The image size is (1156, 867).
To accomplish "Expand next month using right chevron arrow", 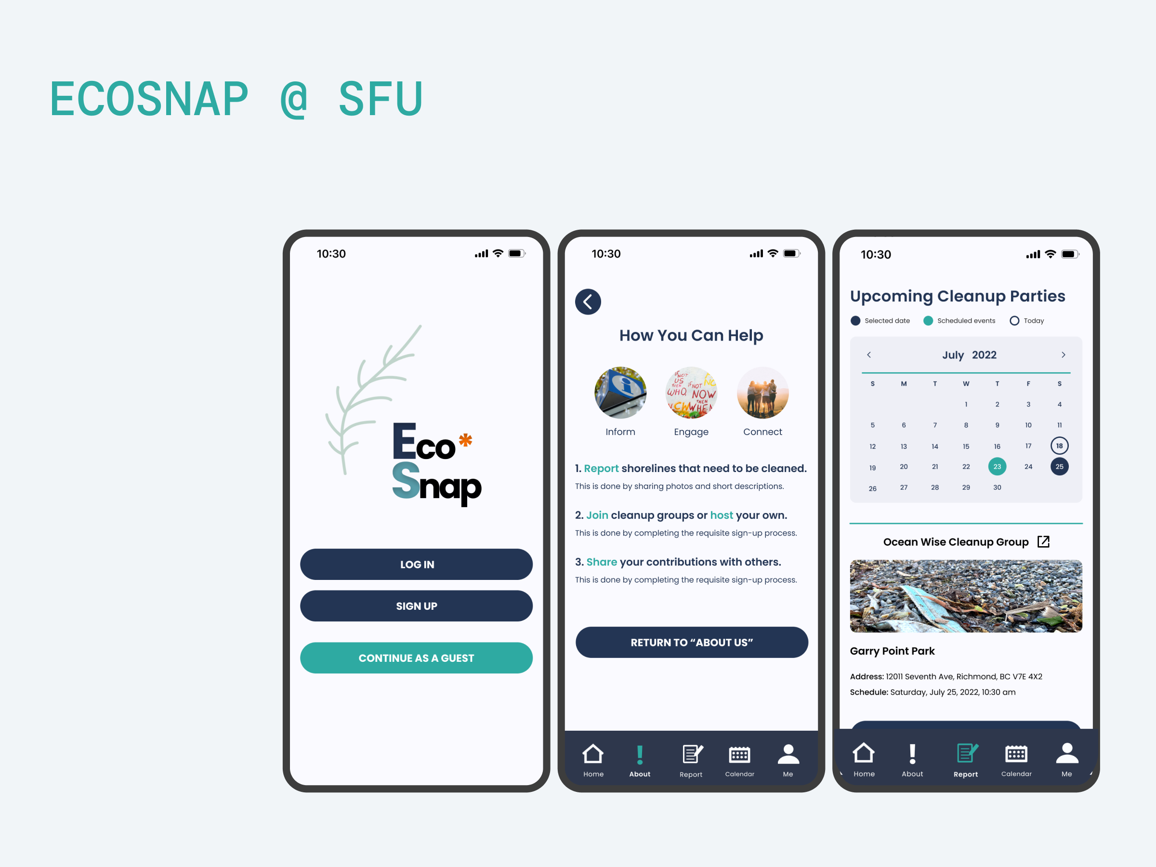I will 1063,355.
